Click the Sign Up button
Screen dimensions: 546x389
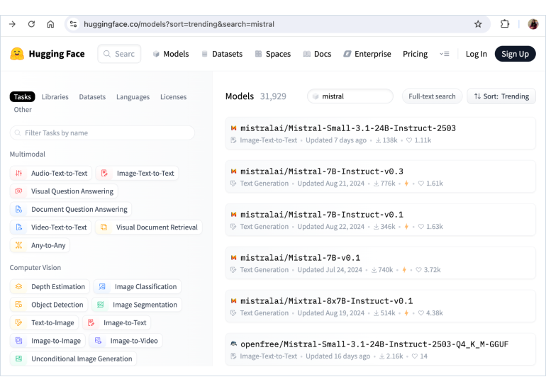[515, 54]
